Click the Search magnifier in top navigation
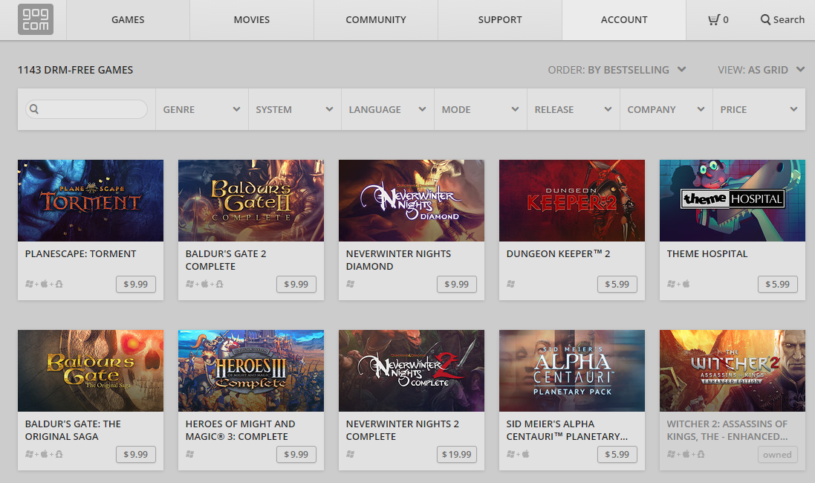815x483 pixels. 765,20
